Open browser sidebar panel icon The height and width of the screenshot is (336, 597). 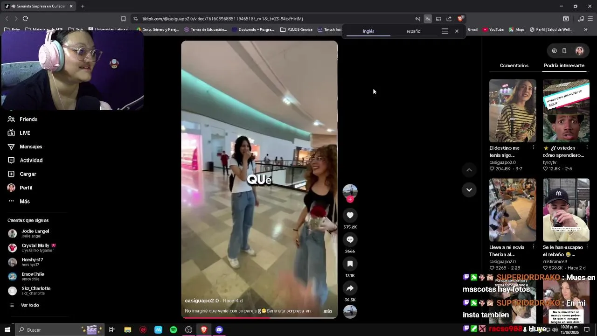[x=566, y=19]
